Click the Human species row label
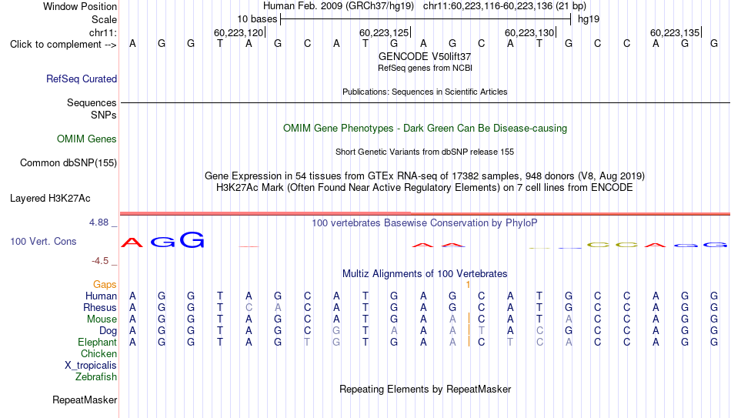Screen dimensions: 731x418 tap(101, 296)
